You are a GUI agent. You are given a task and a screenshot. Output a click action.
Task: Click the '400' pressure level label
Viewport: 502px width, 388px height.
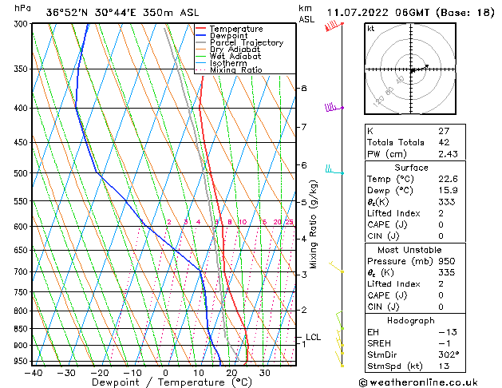click(22, 109)
